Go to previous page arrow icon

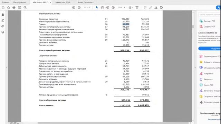pos(74,8)
